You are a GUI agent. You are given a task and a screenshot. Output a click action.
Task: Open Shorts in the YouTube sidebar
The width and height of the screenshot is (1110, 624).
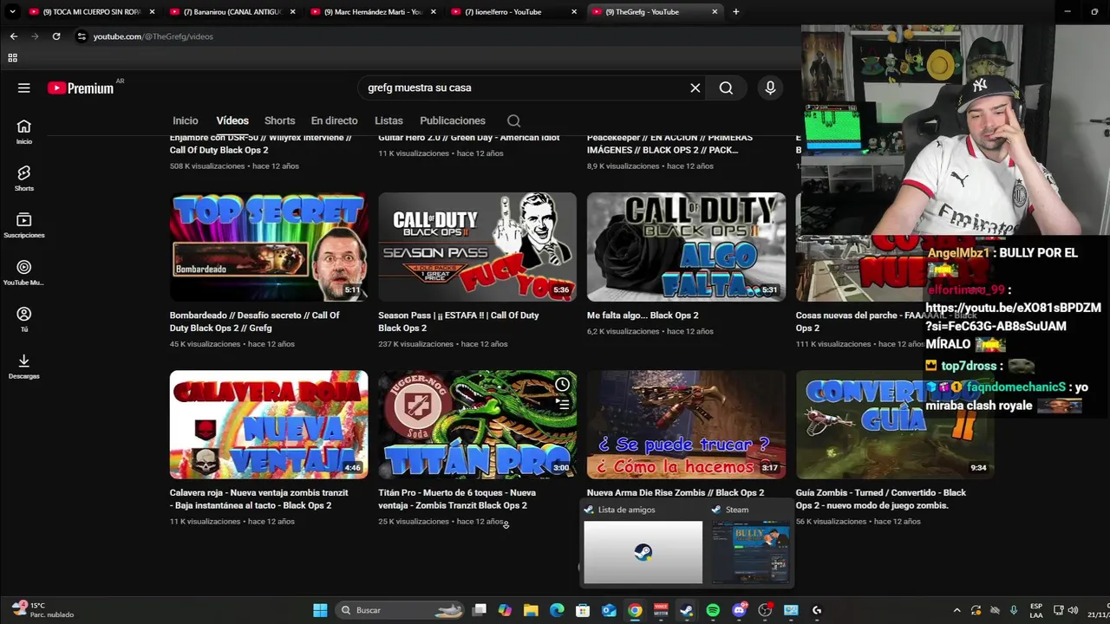coord(24,179)
